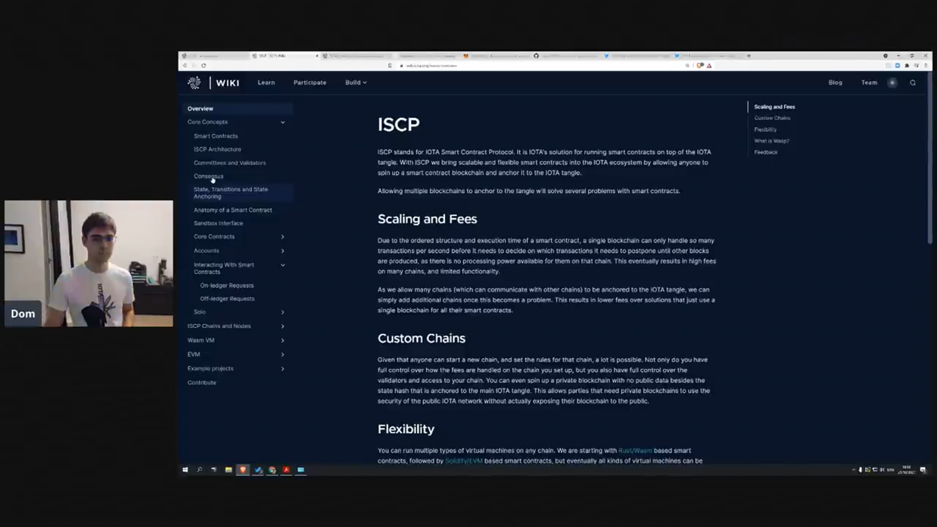
Task: Expand the Wasm VM chevron
Action: pos(283,341)
